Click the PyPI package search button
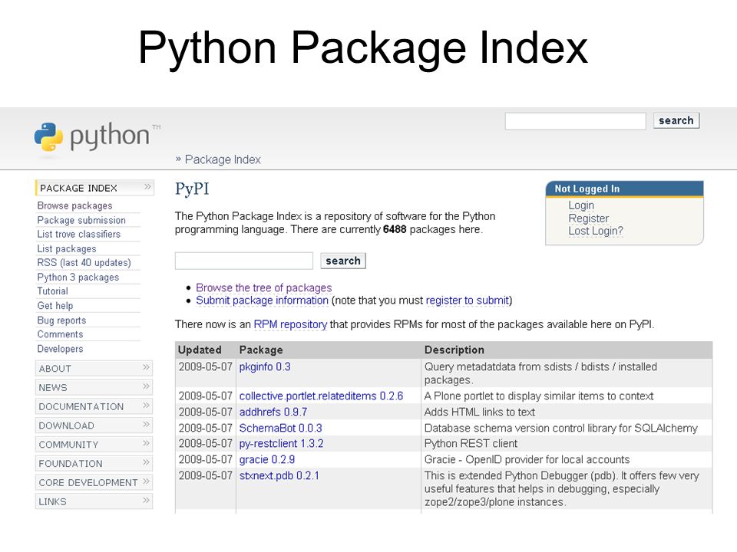737x552 pixels. [343, 261]
